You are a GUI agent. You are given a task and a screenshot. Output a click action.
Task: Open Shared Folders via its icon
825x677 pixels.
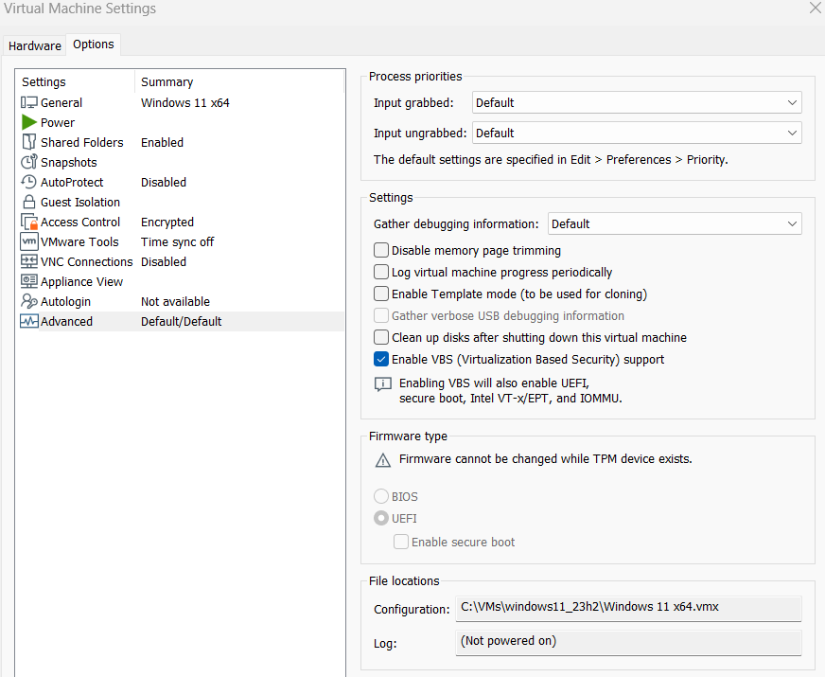click(x=29, y=142)
